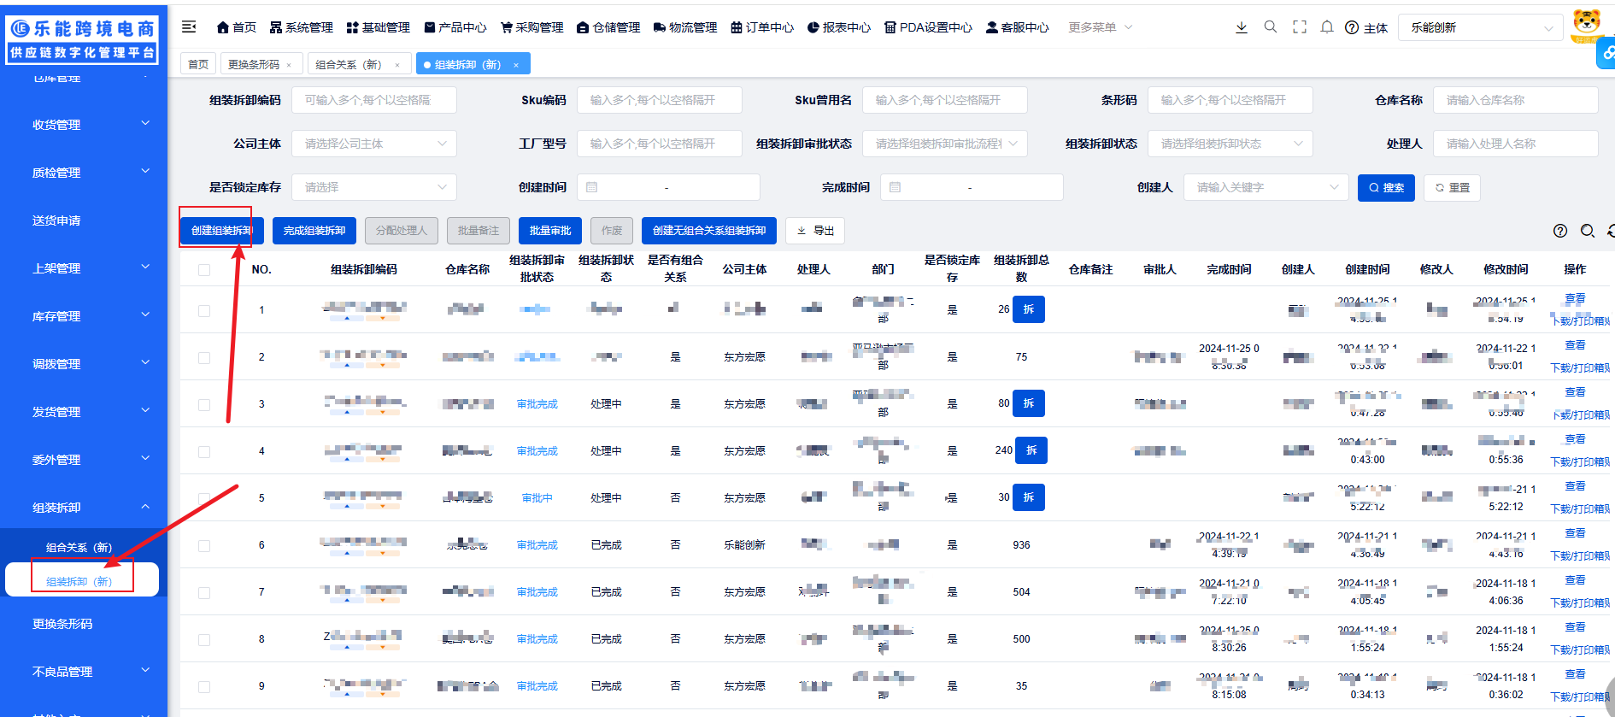The height and width of the screenshot is (717, 1615).
Task: Select the checkbox for row 1
Action: click(x=204, y=311)
